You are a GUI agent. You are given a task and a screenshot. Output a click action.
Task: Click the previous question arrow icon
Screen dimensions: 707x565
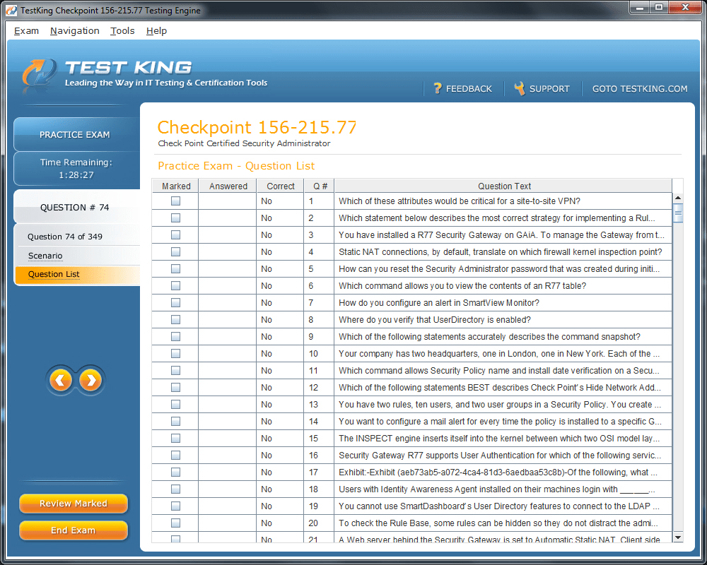pyautogui.click(x=61, y=380)
